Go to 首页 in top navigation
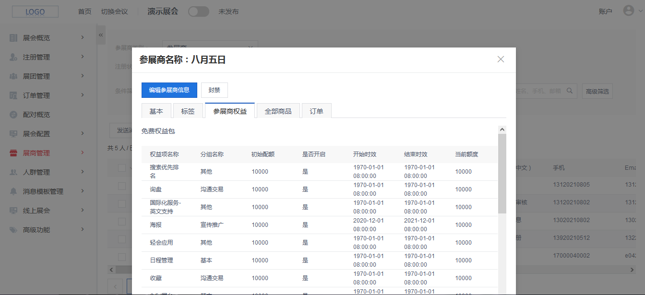This screenshot has width=645, height=295. click(x=84, y=12)
